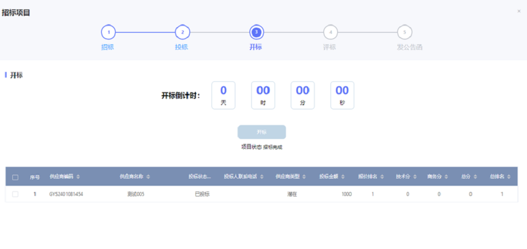Close the 招标项目 dialog

coord(519,11)
